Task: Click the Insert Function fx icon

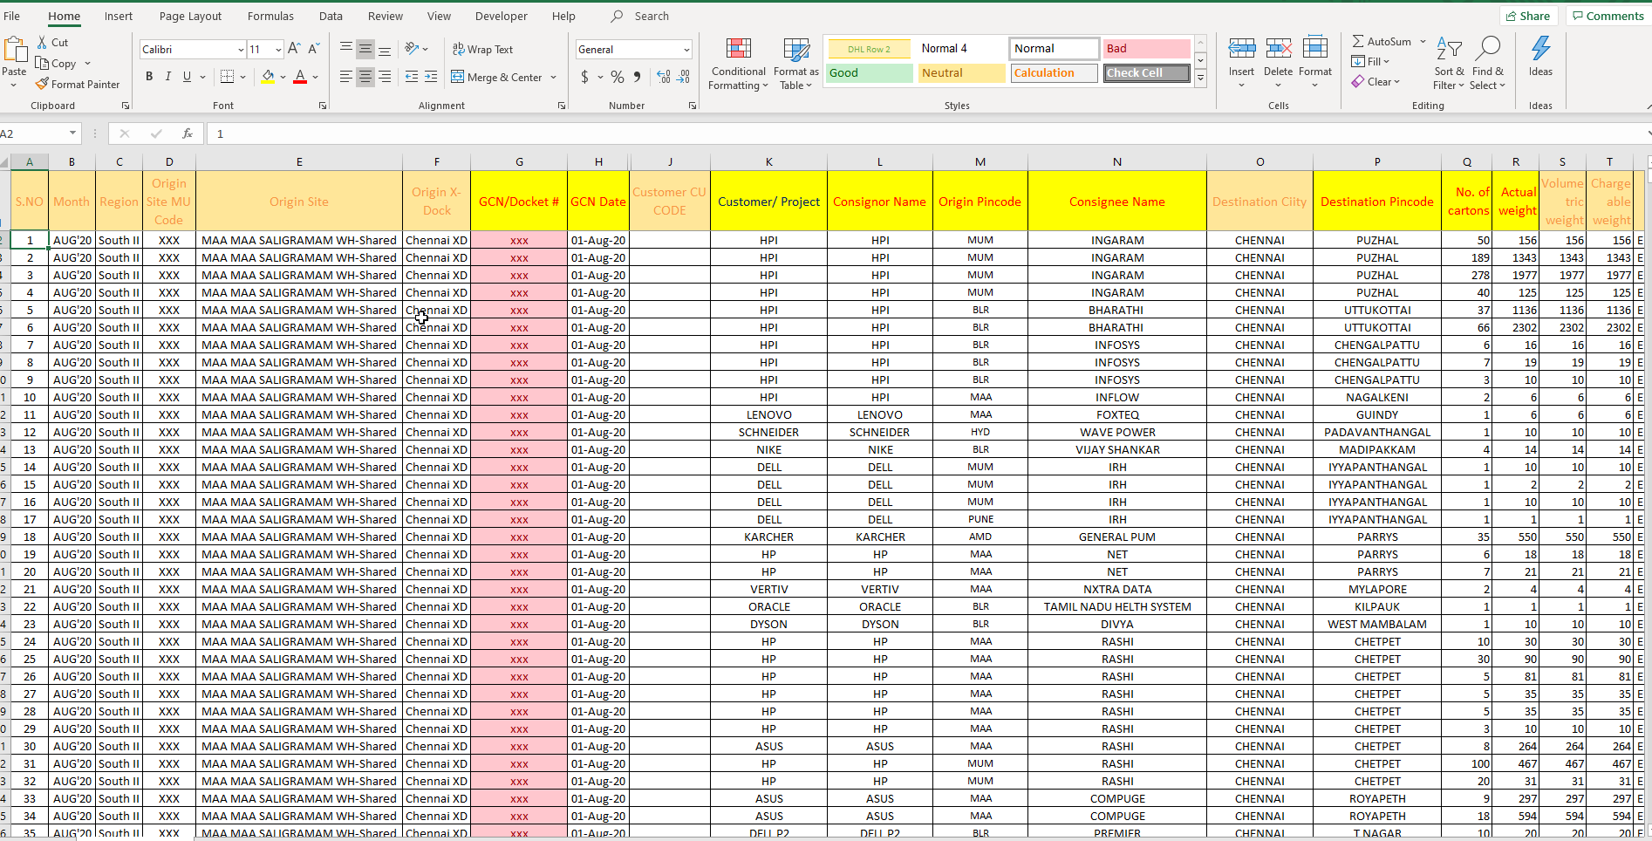Action: (x=188, y=133)
